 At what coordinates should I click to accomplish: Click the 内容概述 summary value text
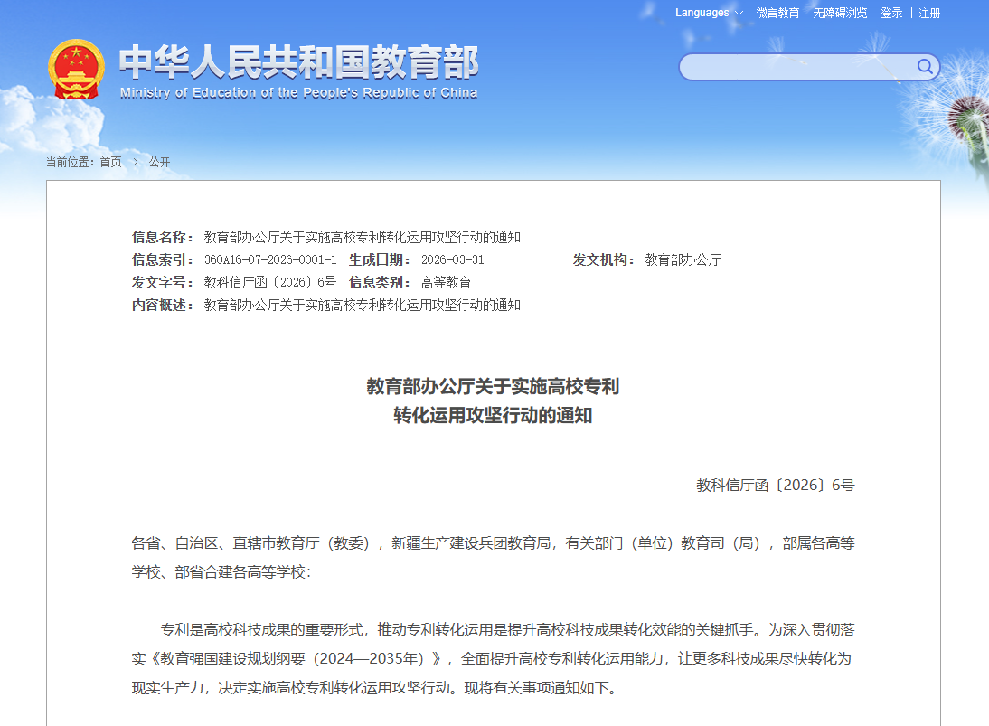pos(362,306)
